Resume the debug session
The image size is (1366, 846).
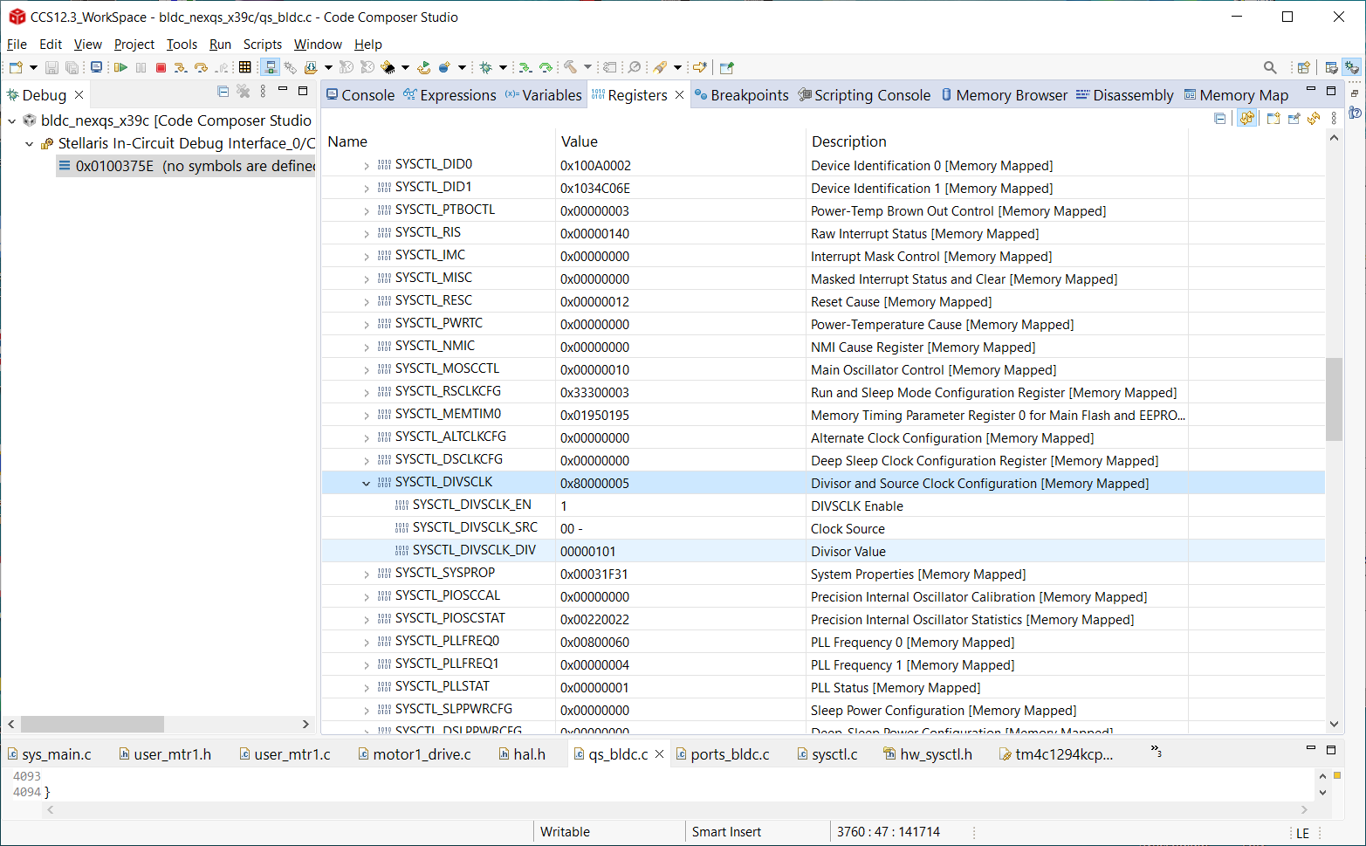point(120,67)
